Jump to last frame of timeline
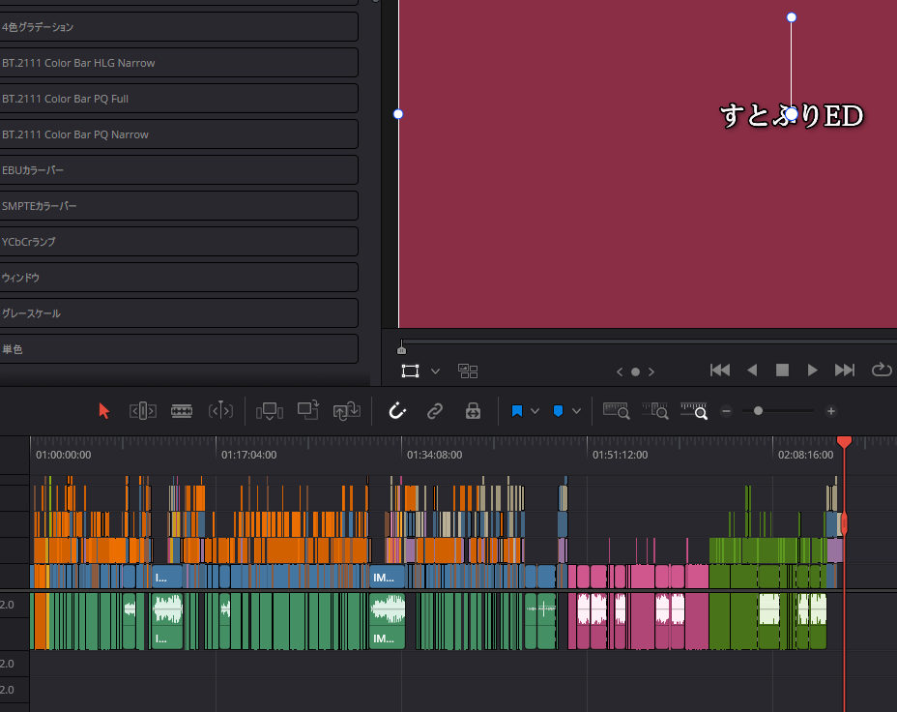This screenshot has height=712, width=897. 845,371
